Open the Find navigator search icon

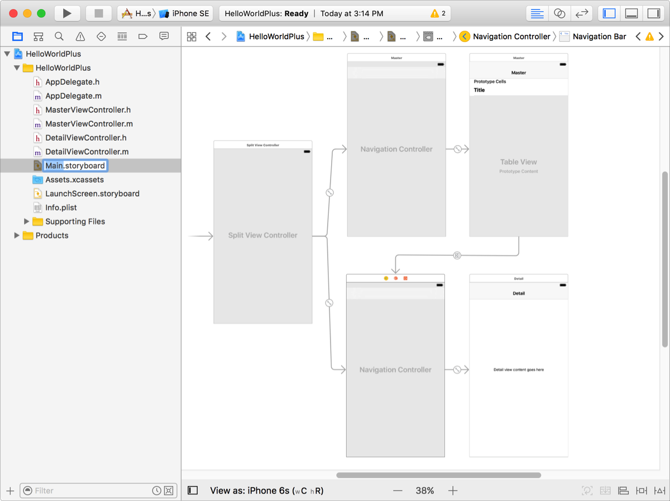coord(59,36)
